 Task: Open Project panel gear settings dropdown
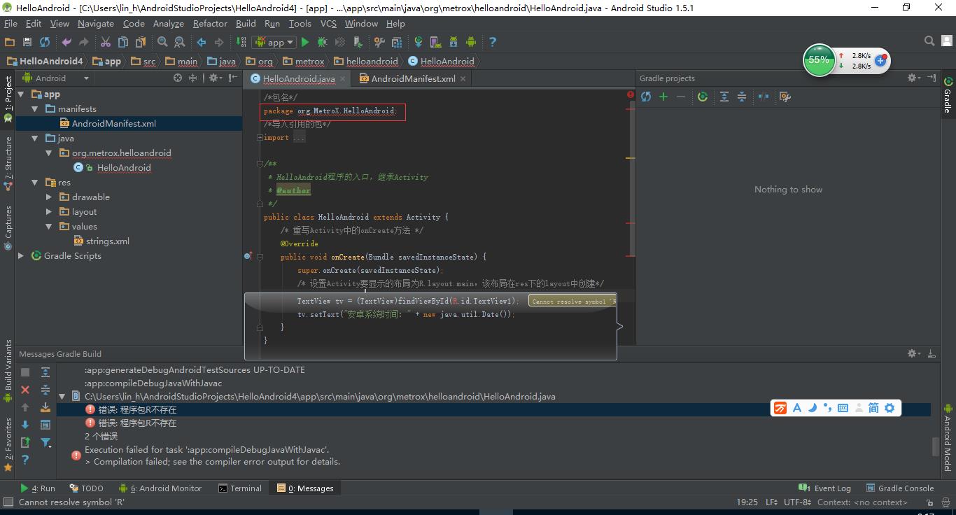216,78
